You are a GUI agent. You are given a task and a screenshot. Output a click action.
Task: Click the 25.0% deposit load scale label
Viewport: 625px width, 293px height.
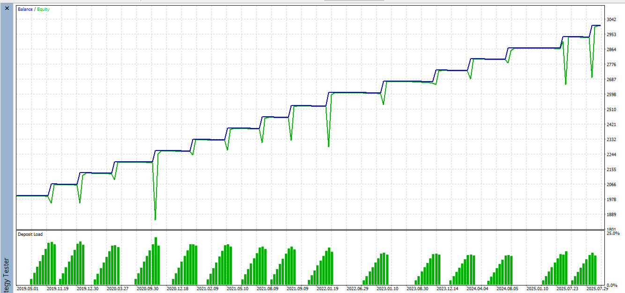click(612, 233)
